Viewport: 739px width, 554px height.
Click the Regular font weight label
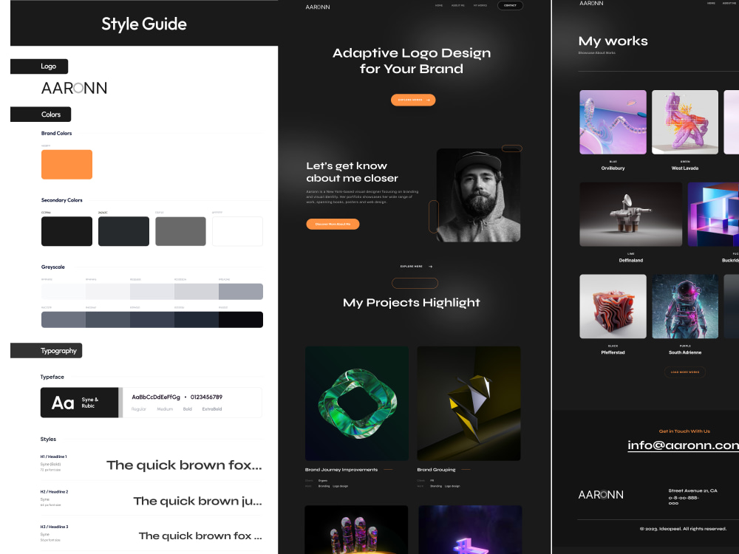click(139, 409)
